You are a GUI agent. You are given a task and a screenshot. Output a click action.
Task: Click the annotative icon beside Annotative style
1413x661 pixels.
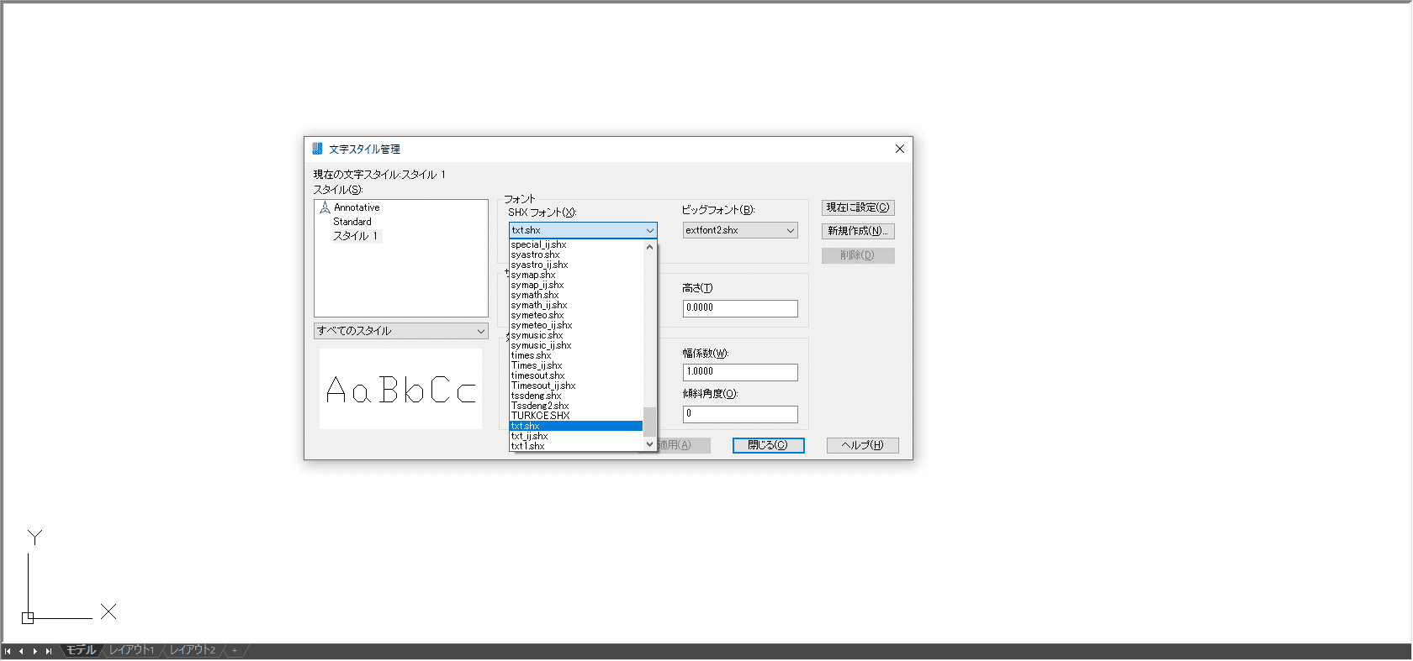coord(325,207)
